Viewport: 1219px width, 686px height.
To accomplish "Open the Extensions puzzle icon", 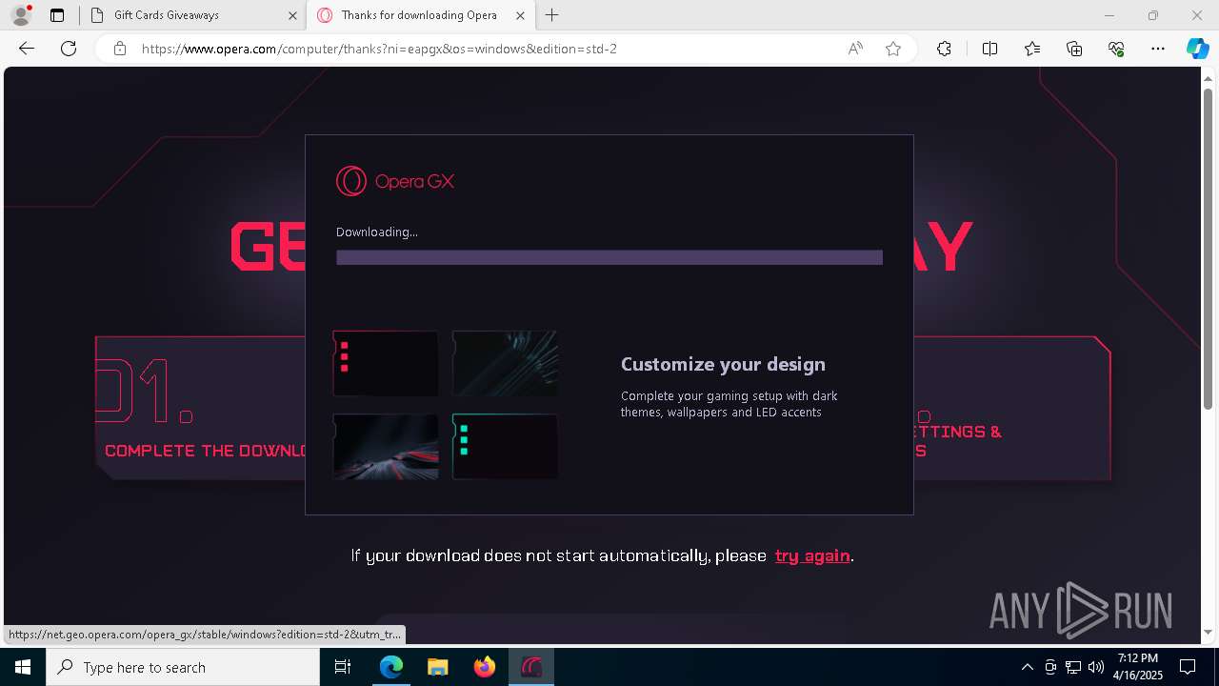I will pos(944,49).
